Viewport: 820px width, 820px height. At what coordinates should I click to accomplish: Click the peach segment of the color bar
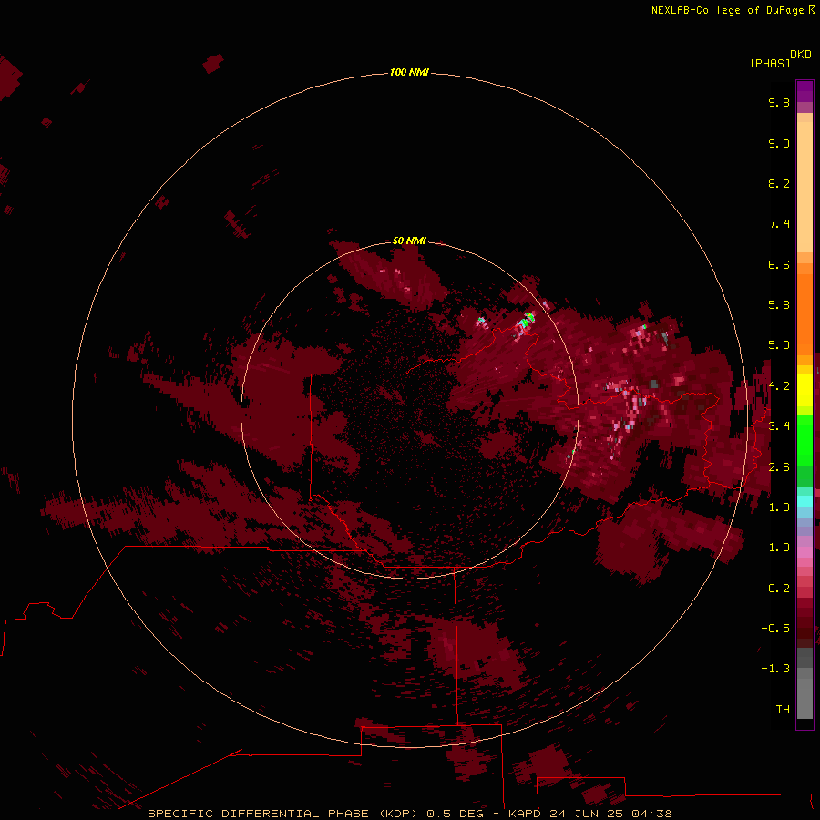(805, 187)
